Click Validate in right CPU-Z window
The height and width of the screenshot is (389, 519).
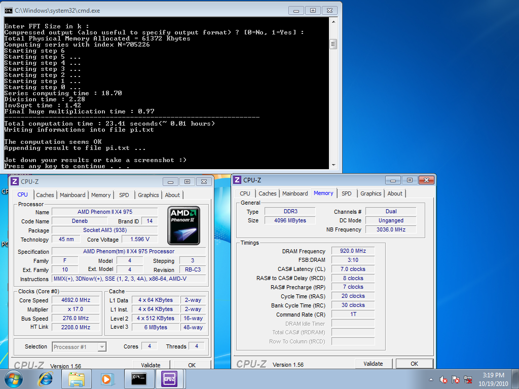(x=373, y=364)
